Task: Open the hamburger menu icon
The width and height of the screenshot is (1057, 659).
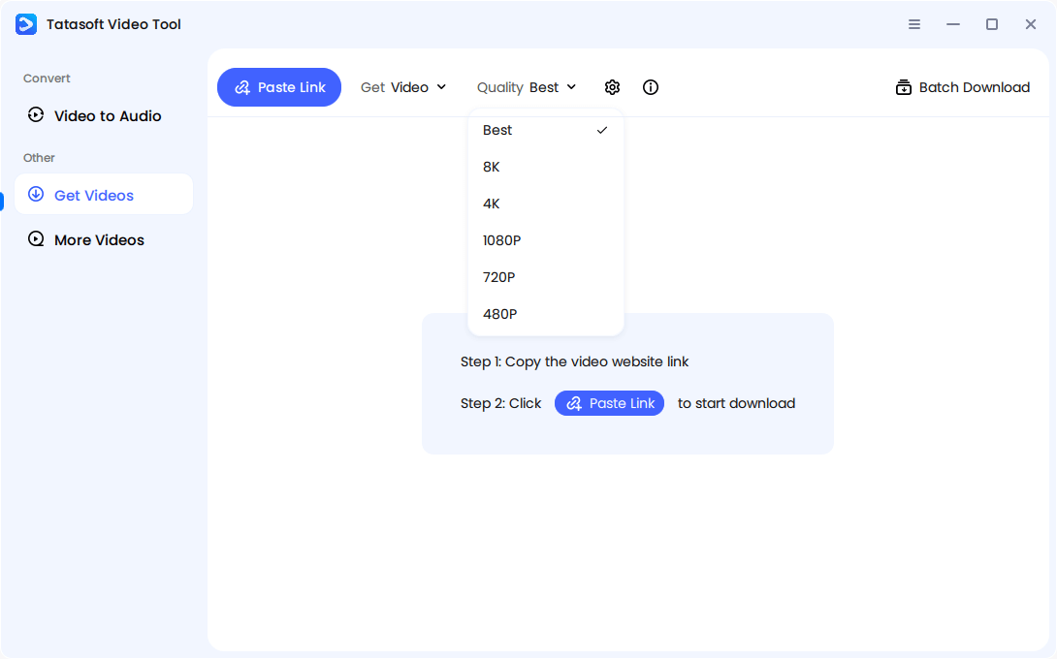Action: [914, 24]
